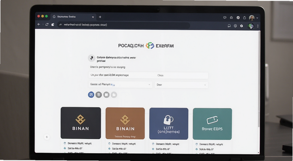Click the icon right of the shield icon
Screen dimensions: 293x161
click(x=231, y=18)
